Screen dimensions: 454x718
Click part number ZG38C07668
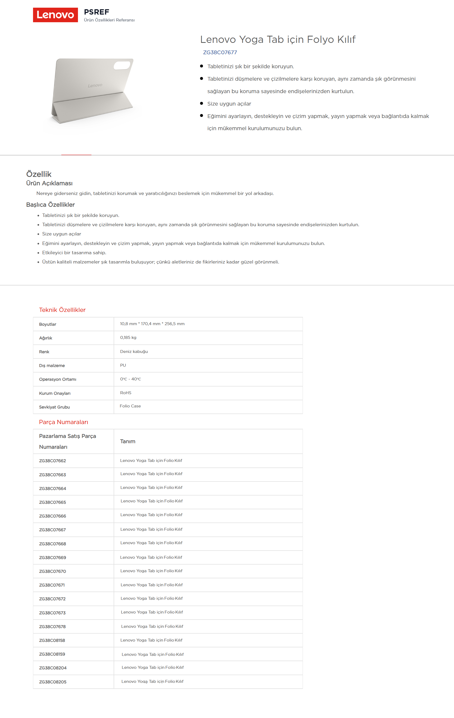[x=52, y=544]
